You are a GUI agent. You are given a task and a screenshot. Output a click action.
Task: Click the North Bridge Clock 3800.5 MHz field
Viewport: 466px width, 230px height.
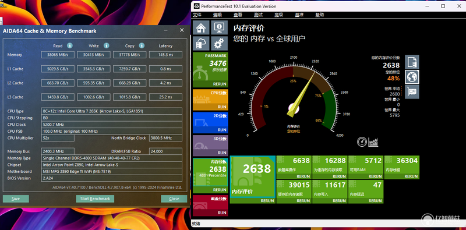coord(165,138)
